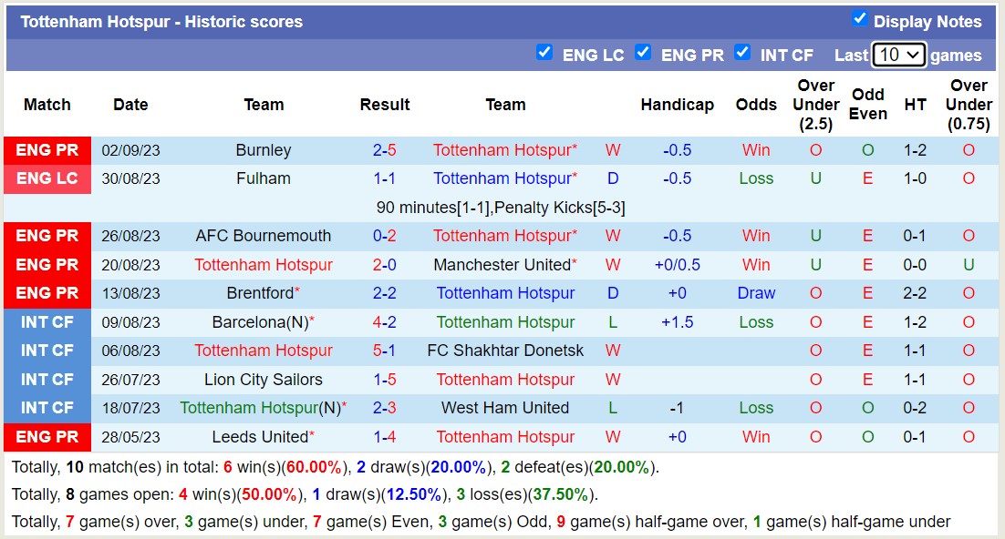Image resolution: width=1005 pixels, height=539 pixels.
Task: Click the INT CF badge on the West Ham United row
Action: tap(47, 408)
